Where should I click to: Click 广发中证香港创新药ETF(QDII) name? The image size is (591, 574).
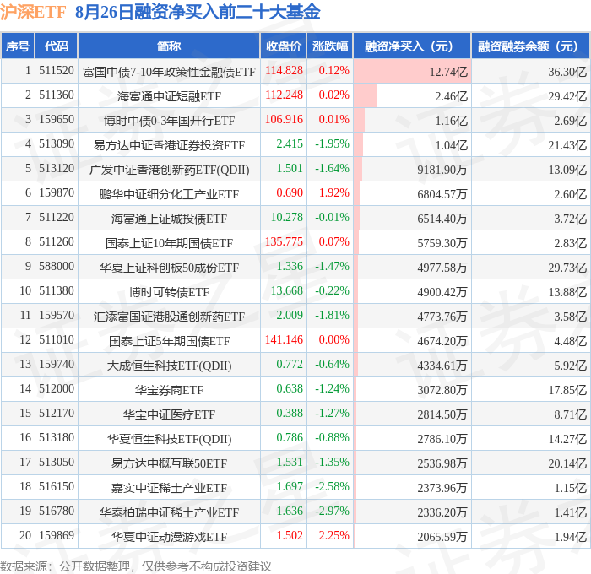pyautogui.click(x=169, y=170)
